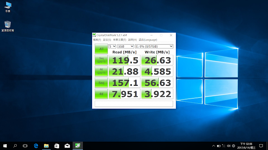Image resolution: width=268 pixels, height=150 pixels.
Task: Open the Windows Start menu
Action: click(x=5, y=146)
